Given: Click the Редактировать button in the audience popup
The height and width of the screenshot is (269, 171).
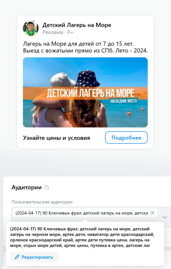Looking at the screenshot, I should tap(34, 257).
